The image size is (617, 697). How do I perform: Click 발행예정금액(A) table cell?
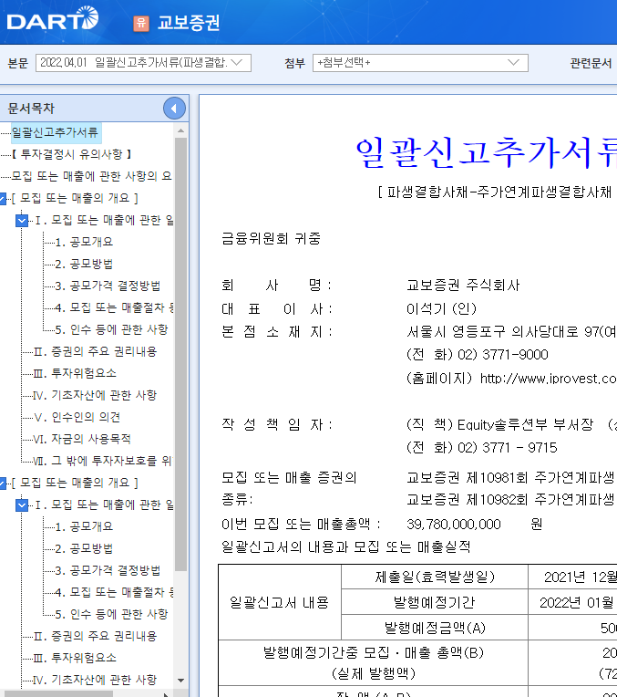pyautogui.click(x=435, y=628)
